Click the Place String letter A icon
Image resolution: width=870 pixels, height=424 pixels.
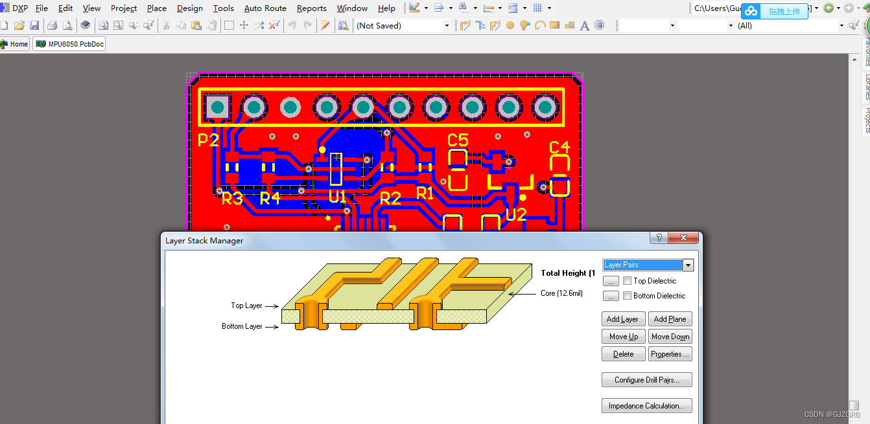pos(584,25)
